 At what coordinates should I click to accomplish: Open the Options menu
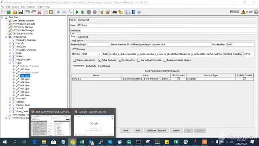(31, 7)
